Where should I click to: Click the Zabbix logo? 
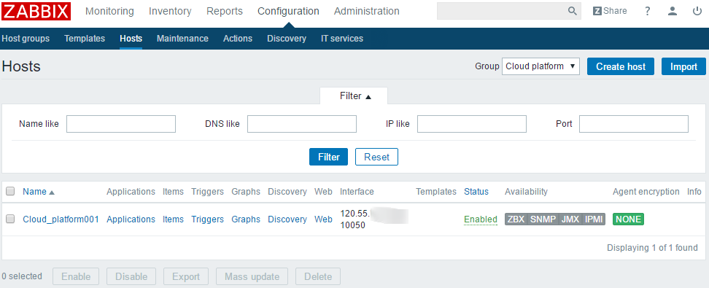(x=36, y=11)
